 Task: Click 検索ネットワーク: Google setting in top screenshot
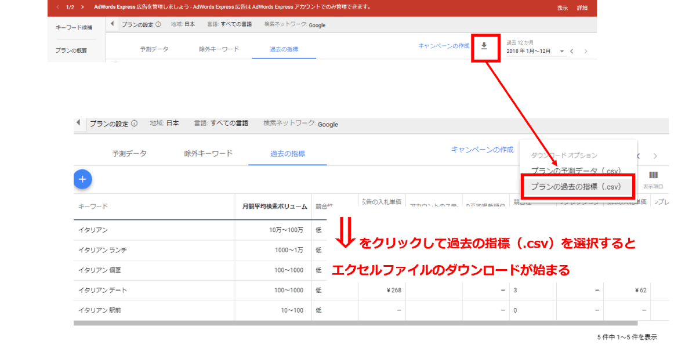coord(295,25)
